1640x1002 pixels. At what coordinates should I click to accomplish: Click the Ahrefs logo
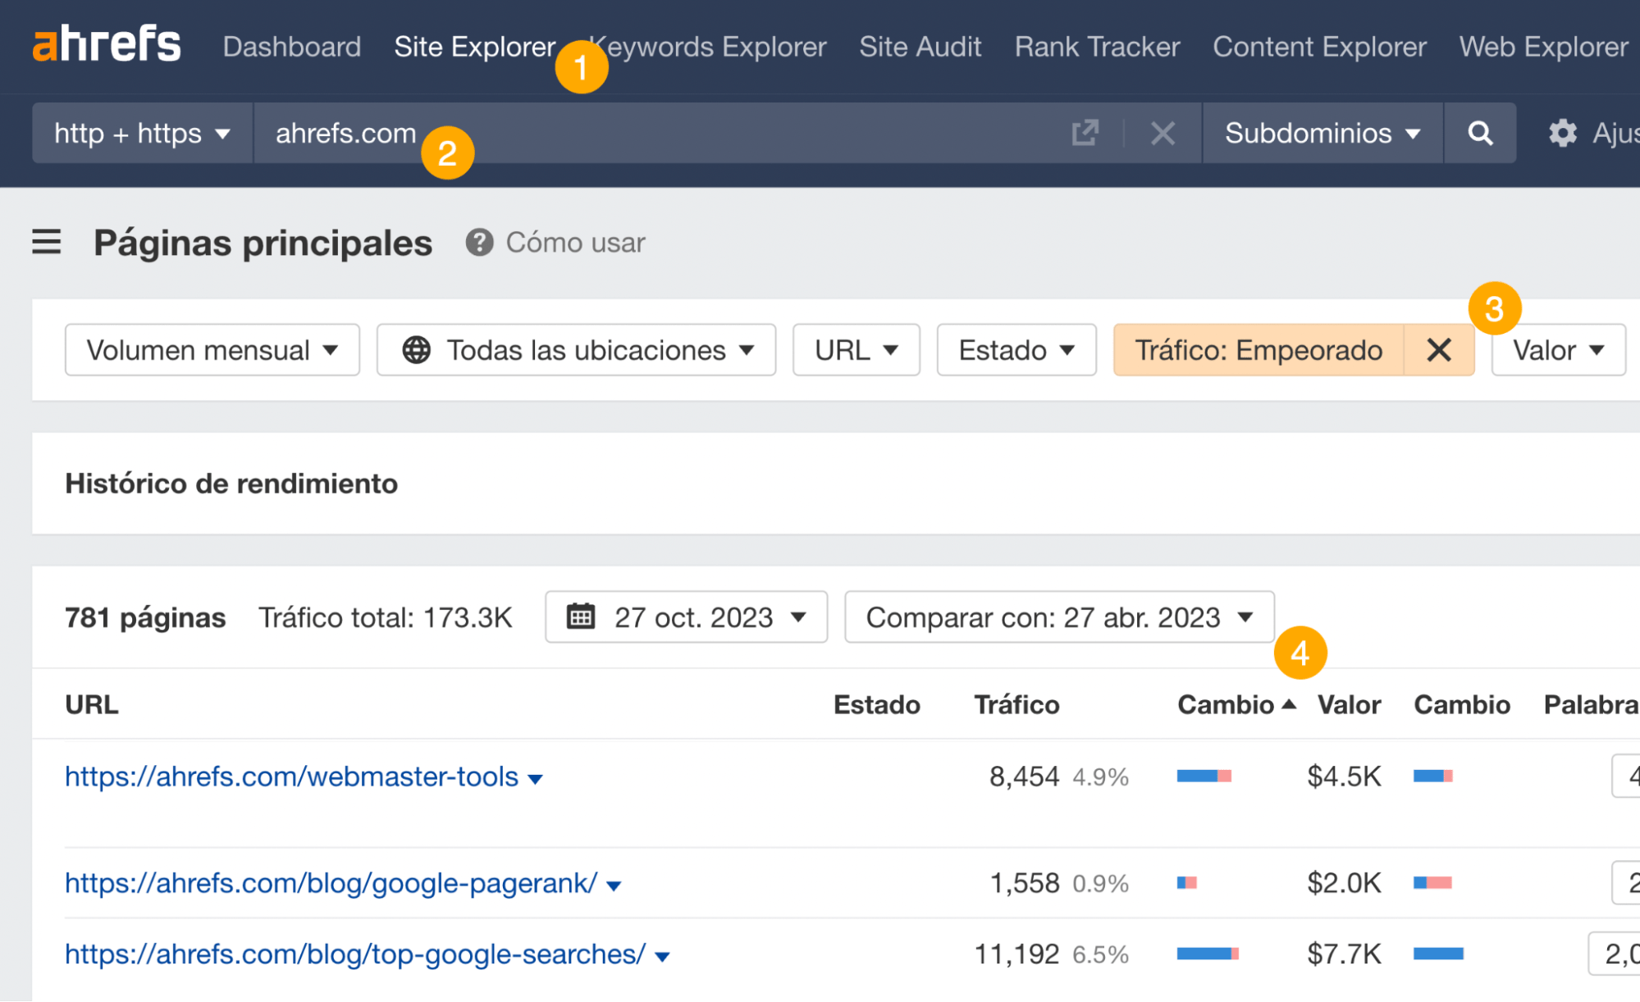pos(107,44)
